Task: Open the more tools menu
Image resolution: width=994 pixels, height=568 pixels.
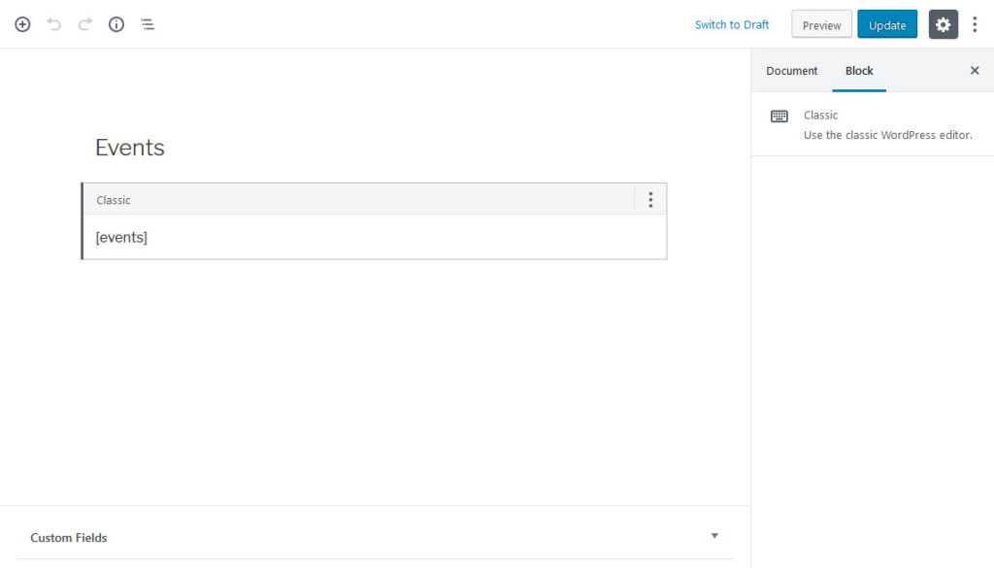Action: coord(975,24)
